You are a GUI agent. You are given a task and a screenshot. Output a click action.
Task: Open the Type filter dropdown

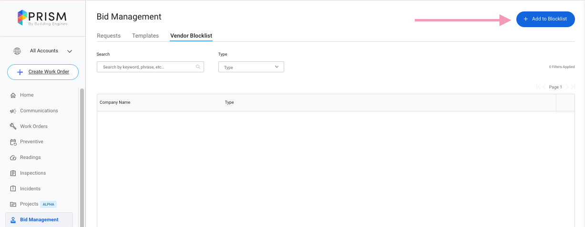(x=251, y=67)
